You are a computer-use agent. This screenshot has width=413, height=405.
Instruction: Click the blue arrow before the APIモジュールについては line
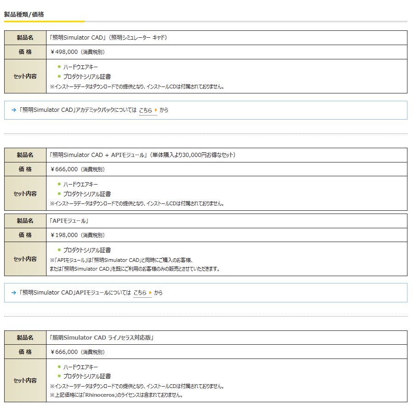coord(14,293)
